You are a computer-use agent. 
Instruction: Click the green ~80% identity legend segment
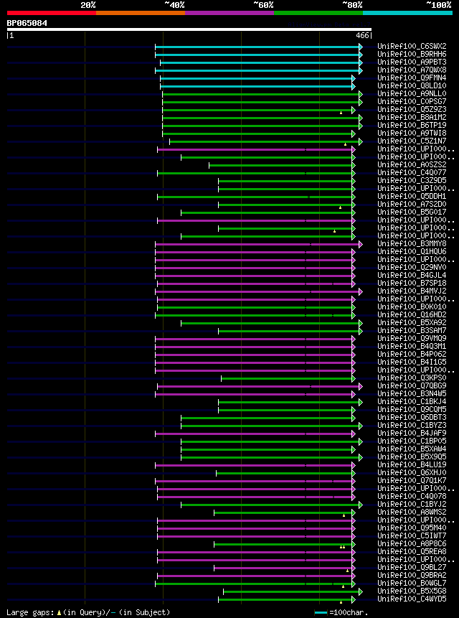pyautogui.click(x=318, y=13)
